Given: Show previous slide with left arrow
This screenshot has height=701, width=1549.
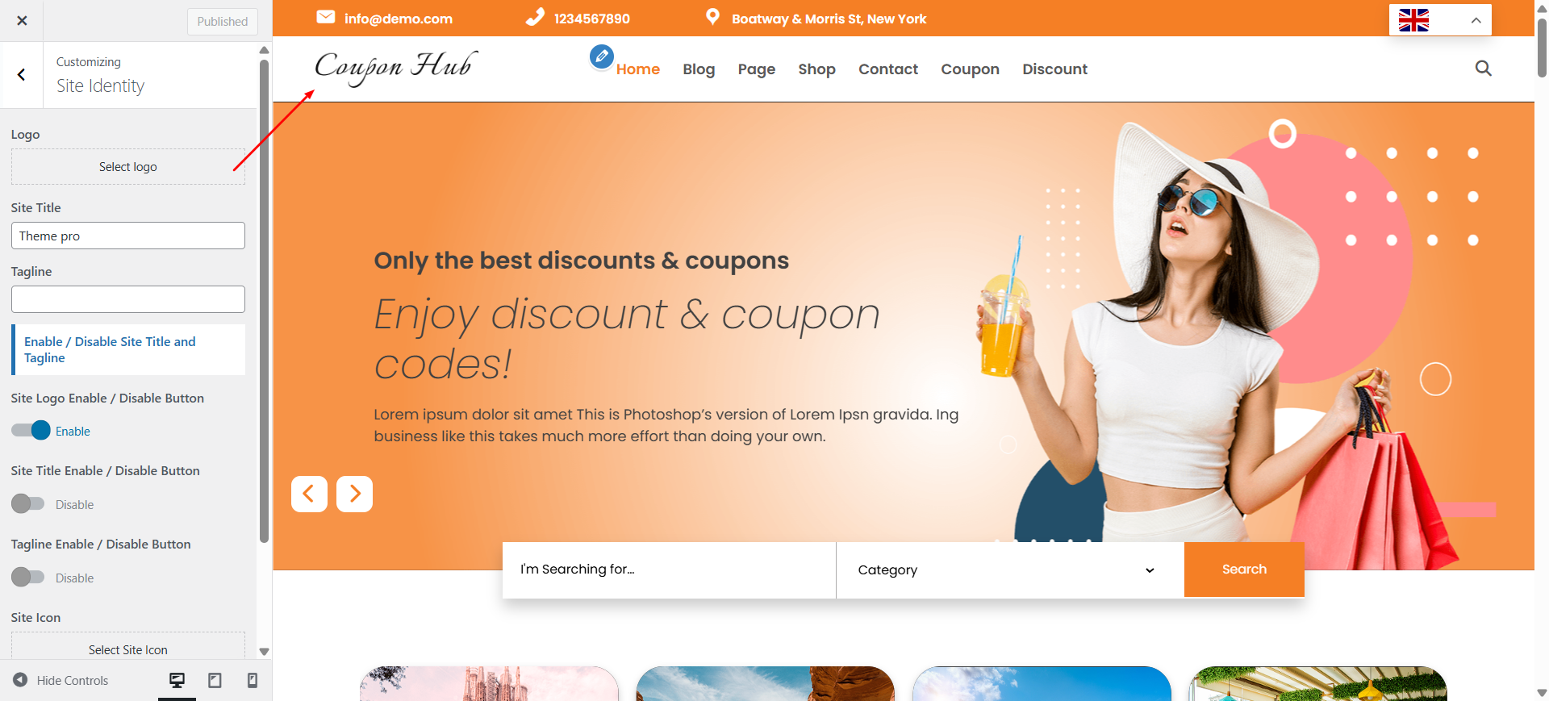Looking at the screenshot, I should point(309,494).
